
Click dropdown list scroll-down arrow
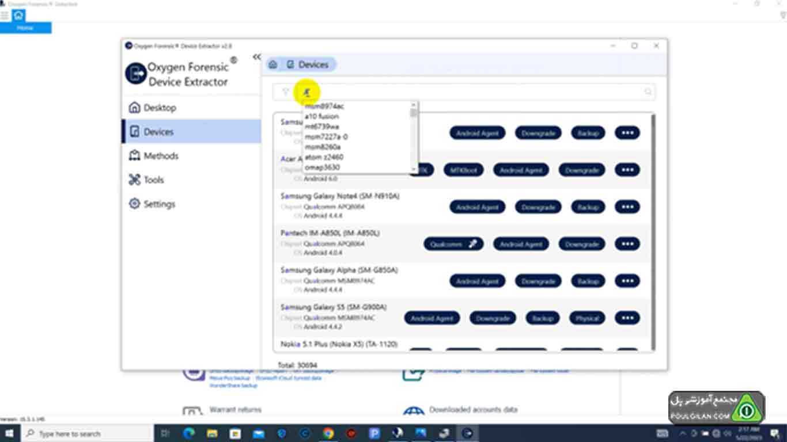(413, 169)
